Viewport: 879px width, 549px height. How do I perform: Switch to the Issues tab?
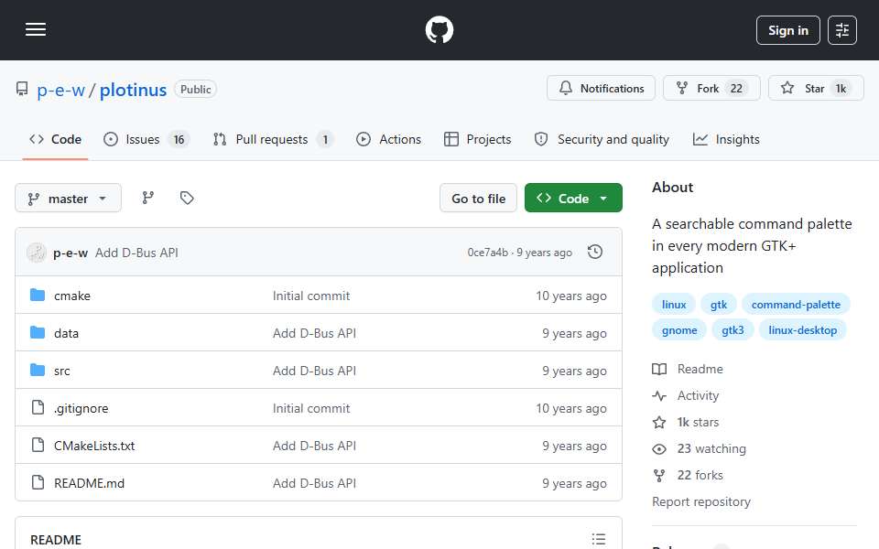point(146,139)
